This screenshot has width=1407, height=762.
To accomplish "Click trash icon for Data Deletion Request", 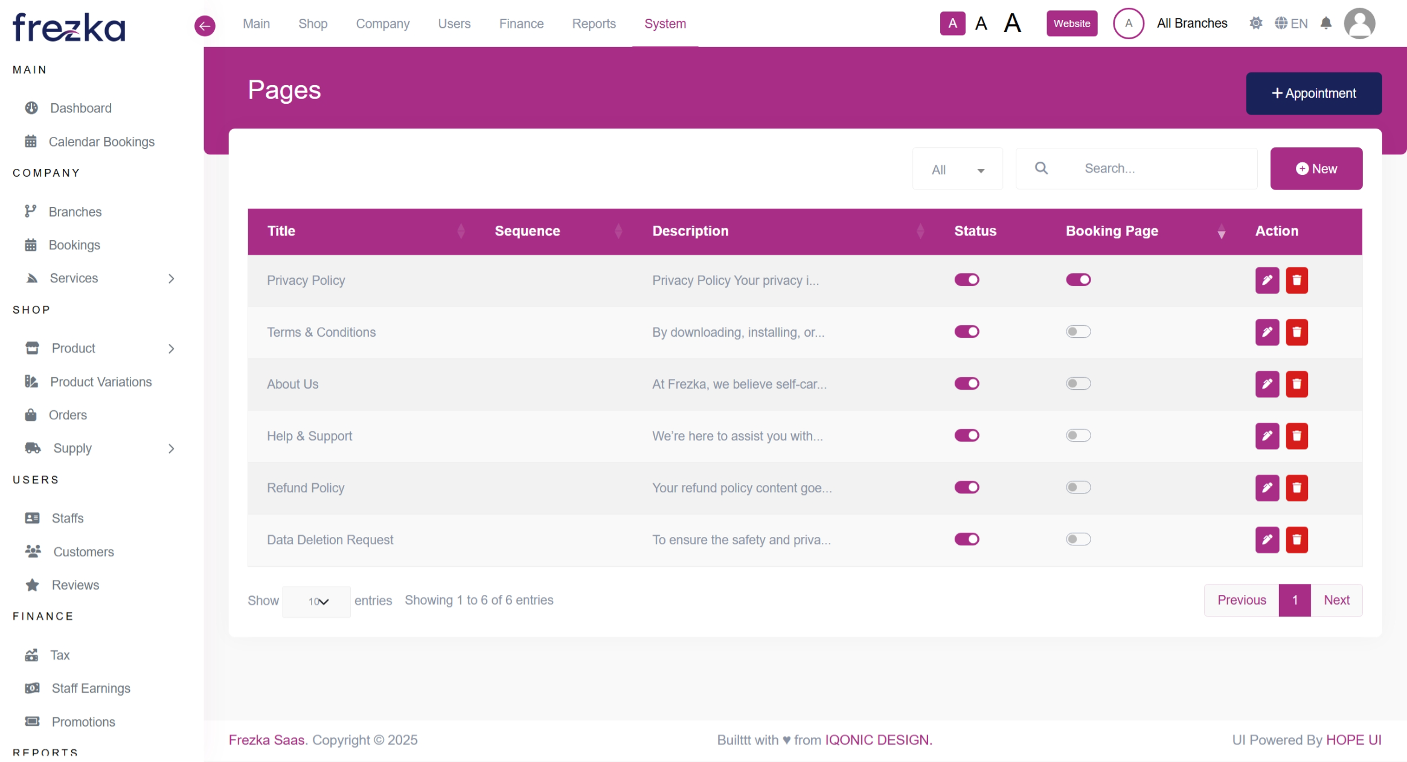I will (x=1296, y=540).
